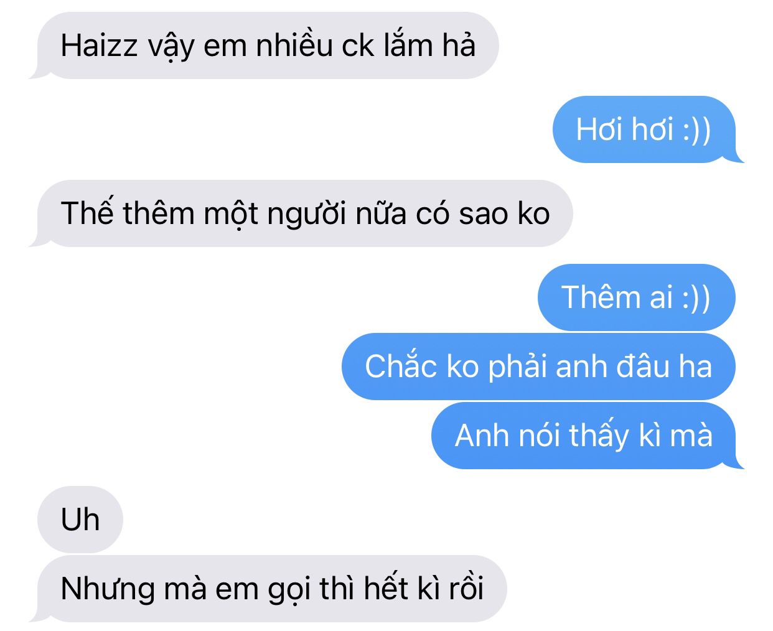Tap the short gray 'Uh' message
Viewport: 773px width, 631px height.
point(80,520)
